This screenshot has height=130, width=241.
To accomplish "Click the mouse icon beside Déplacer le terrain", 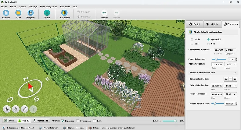I will point(64,128).
